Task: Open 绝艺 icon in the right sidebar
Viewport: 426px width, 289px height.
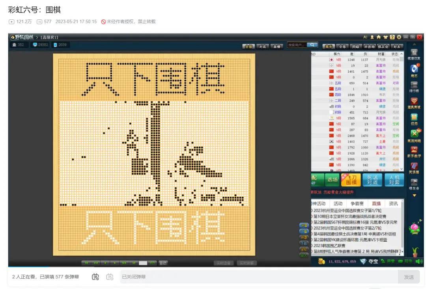Action: click(x=414, y=71)
